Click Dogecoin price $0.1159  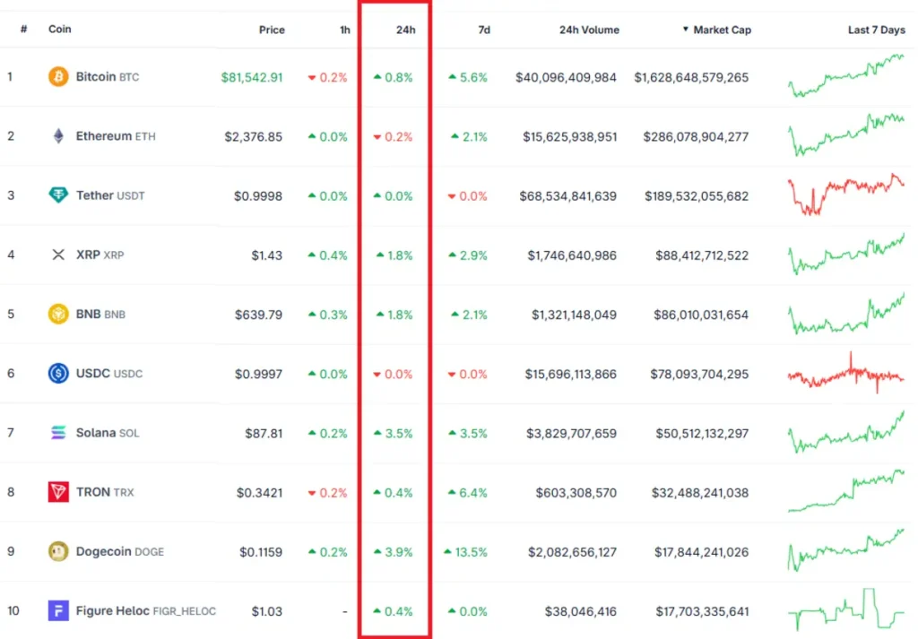[x=261, y=552]
